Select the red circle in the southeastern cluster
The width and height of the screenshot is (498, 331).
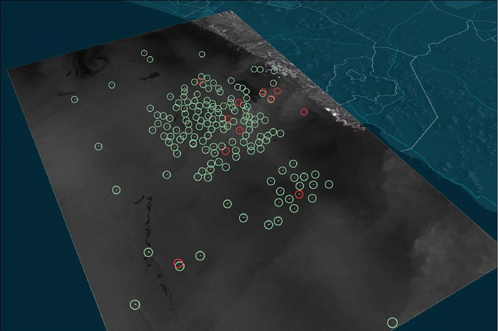[x=299, y=194]
